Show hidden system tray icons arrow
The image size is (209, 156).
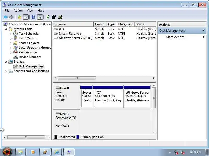tap(170, 152)
